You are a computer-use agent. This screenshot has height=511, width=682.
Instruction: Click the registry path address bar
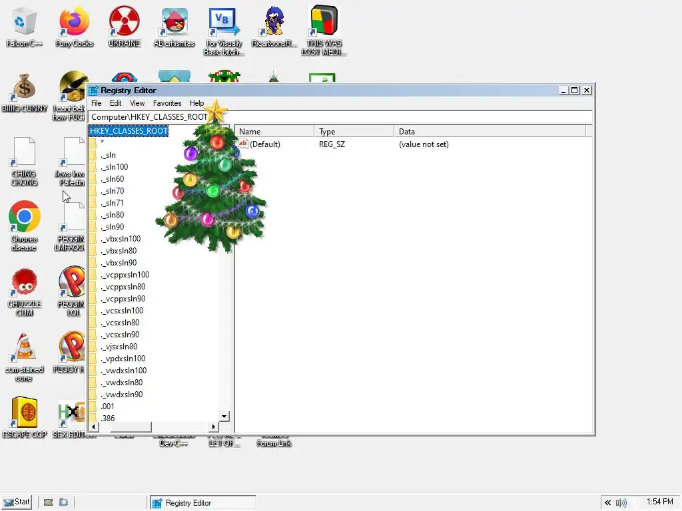pos(340,117)
